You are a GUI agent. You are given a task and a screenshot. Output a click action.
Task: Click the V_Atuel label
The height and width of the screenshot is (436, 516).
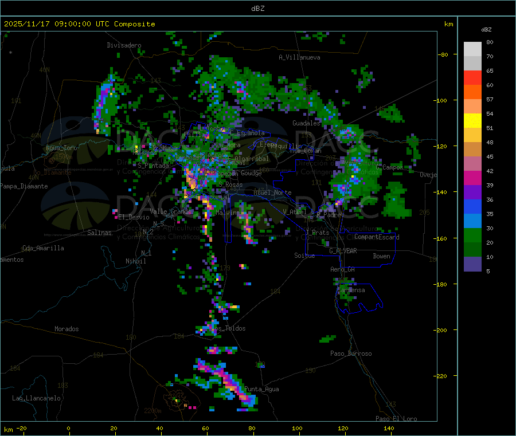(x=295, y=212)
